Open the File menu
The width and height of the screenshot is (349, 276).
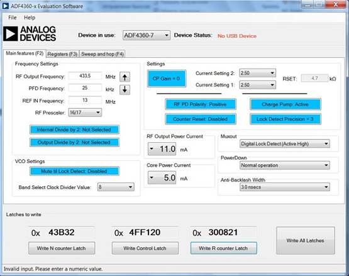(12, 18)
